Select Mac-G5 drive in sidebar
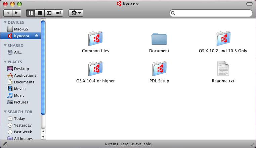 [x=20, y=29]
